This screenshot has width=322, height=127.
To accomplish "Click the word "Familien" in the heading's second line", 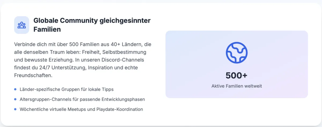I will click(x=47, y=29).
